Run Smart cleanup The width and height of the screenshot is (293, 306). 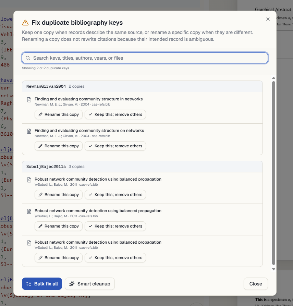point(90,284)
